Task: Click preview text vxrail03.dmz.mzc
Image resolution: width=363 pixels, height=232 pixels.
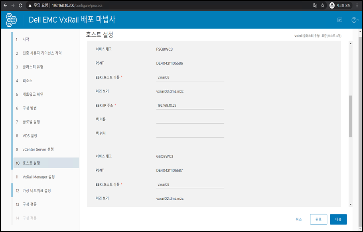Action: click(x=170, y=91)
